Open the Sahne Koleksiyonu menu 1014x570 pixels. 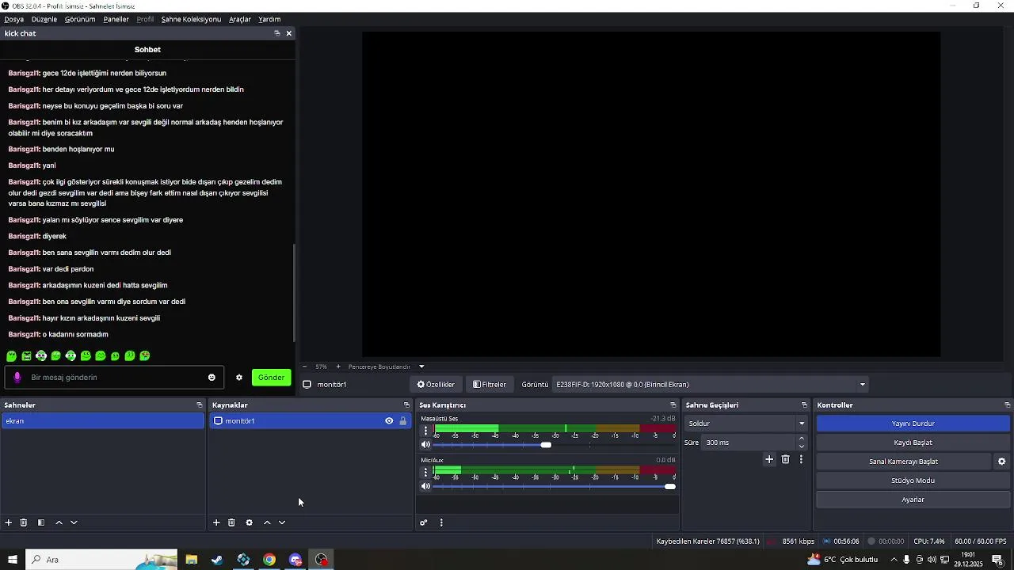pos(191,19)
